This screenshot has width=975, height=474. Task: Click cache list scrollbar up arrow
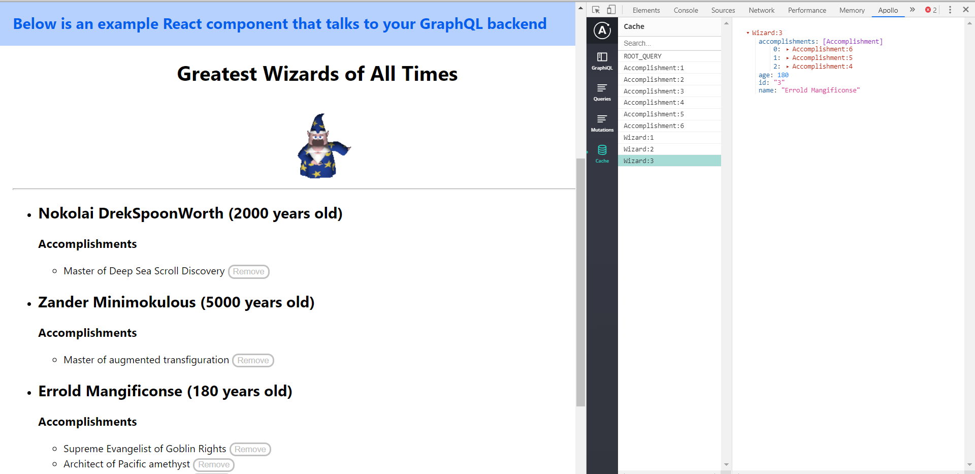coord(726,23)
